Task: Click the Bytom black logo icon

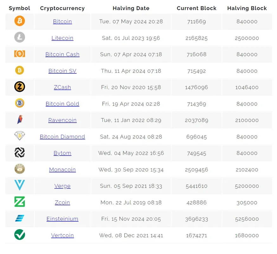Action: pos(20,152)
